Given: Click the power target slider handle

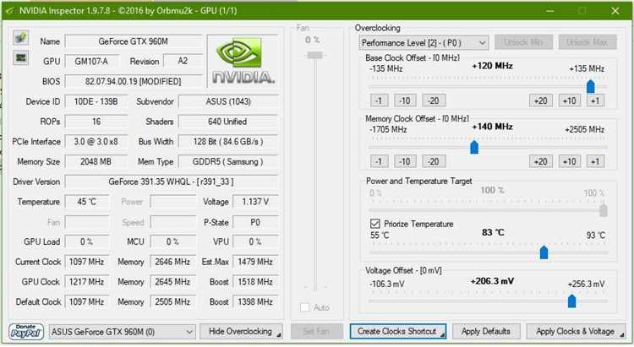Looking at the screenshot, I should [x=604, y=210].
